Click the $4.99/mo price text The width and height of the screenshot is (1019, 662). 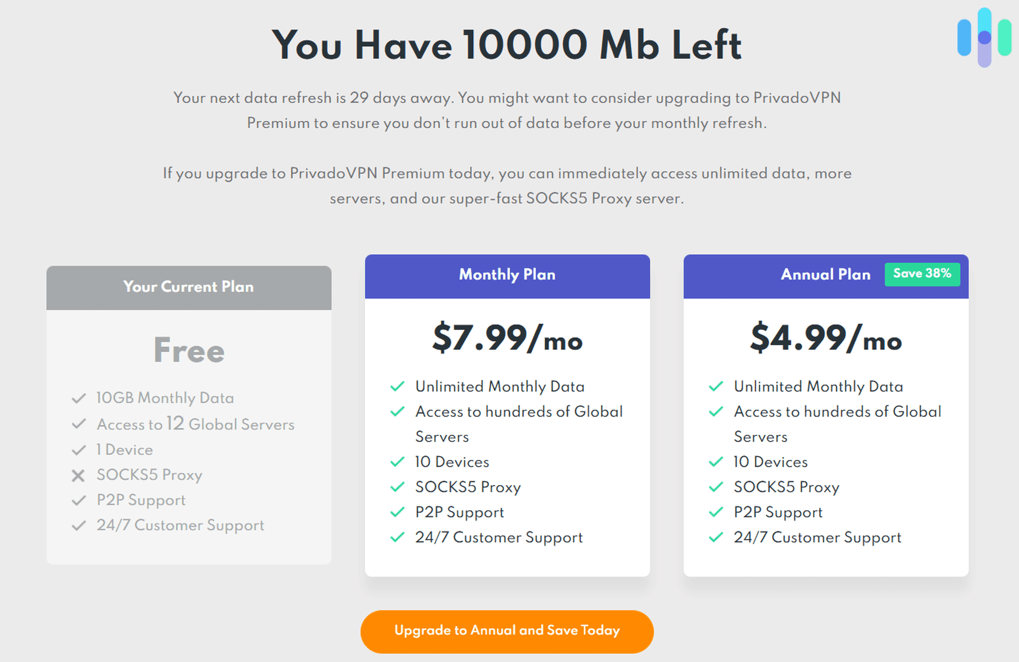click(825, 339)
